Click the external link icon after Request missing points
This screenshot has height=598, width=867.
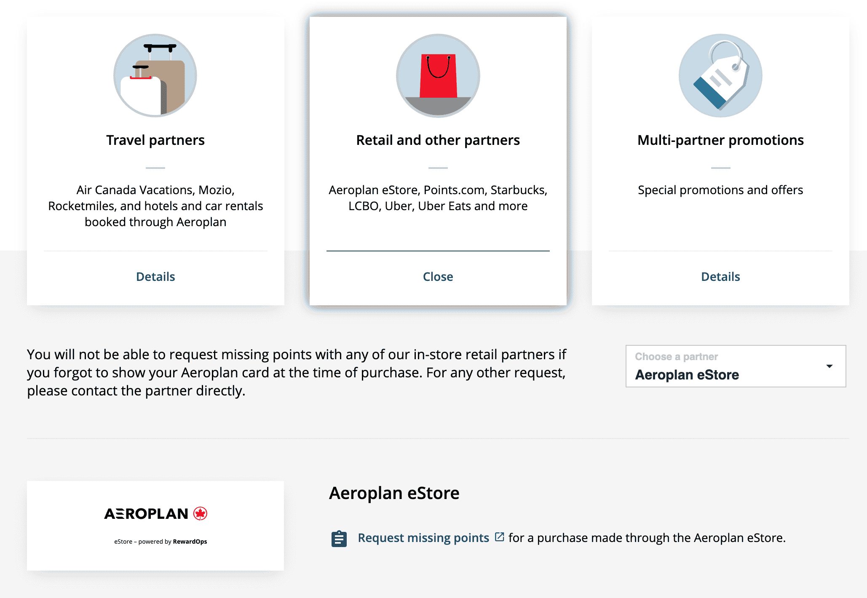(500, 537)
